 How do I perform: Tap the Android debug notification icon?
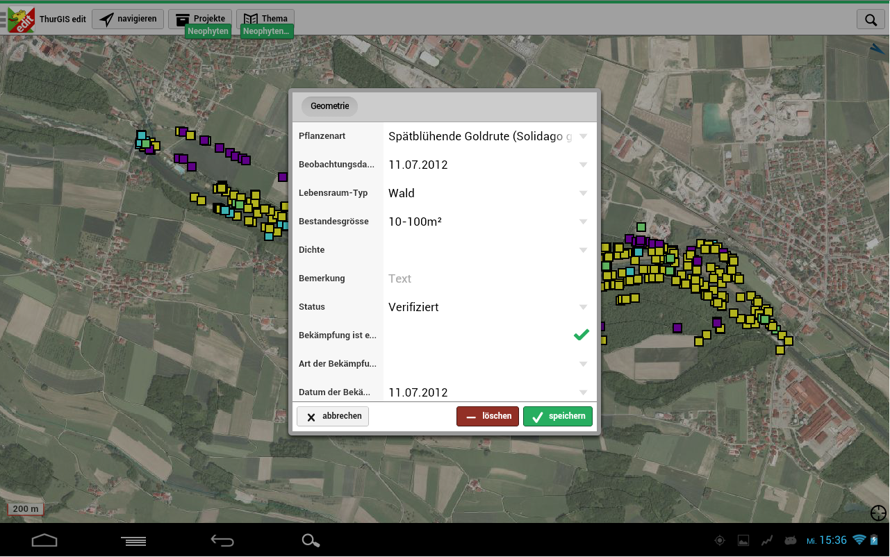(790, 540)
